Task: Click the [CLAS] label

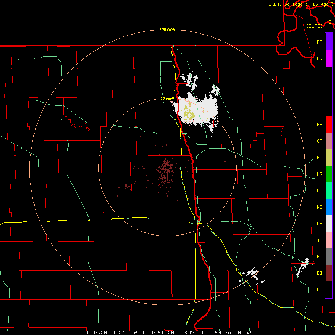Action: pos(315,26)
